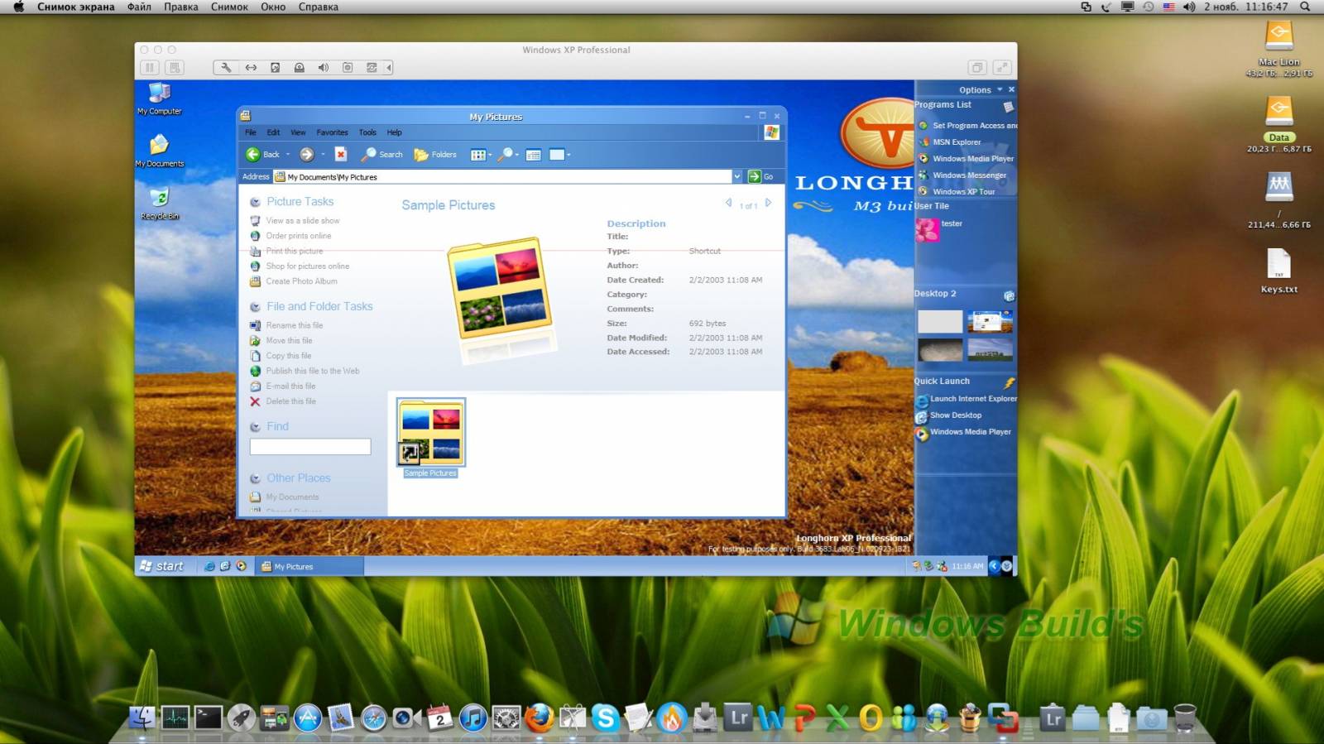Viewport: 1324px width, 744px height.
Task: Launch MSN Explorer from the Programs List
Action: pos(957,142)
